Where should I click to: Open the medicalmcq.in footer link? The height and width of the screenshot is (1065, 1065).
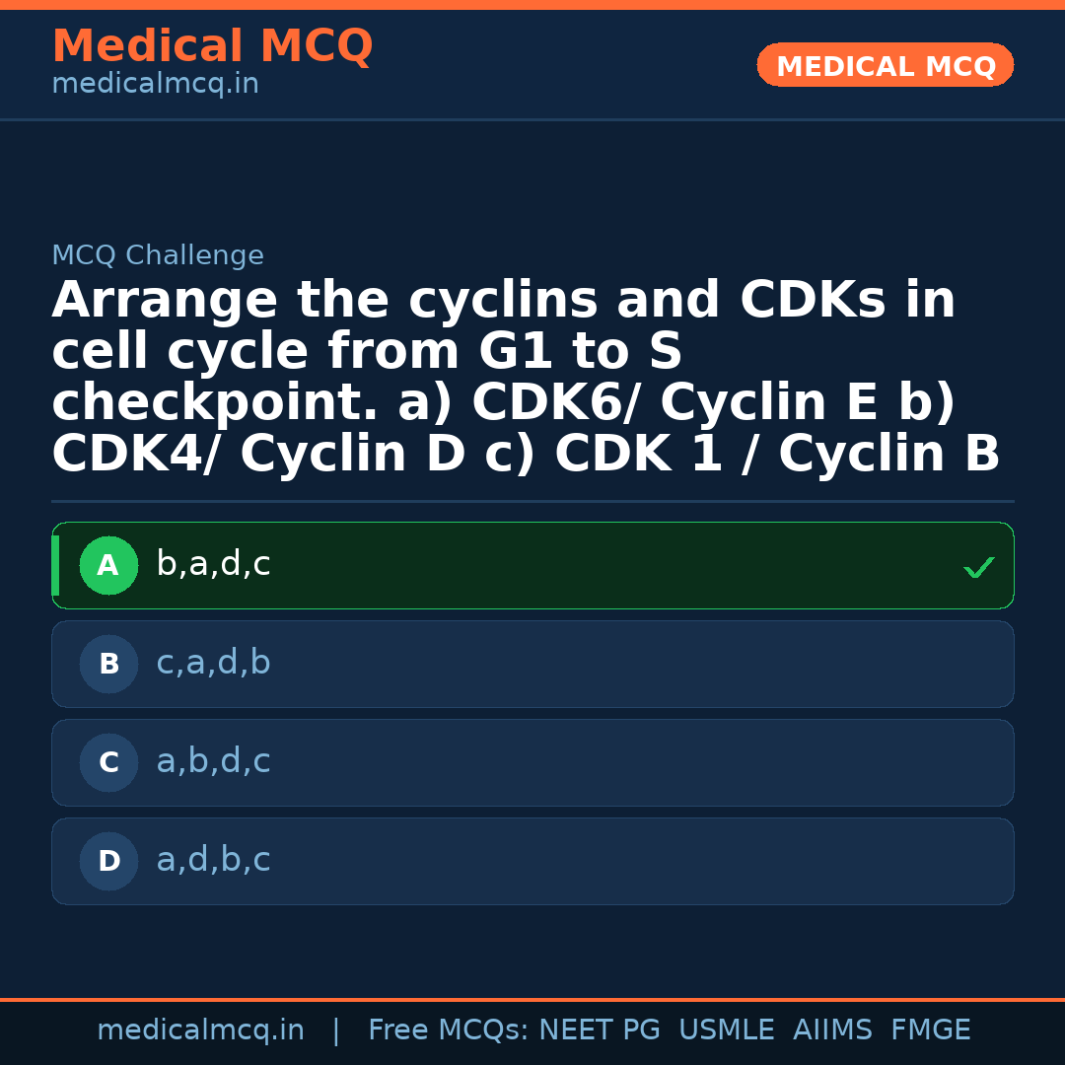[x=200, y=1029]
